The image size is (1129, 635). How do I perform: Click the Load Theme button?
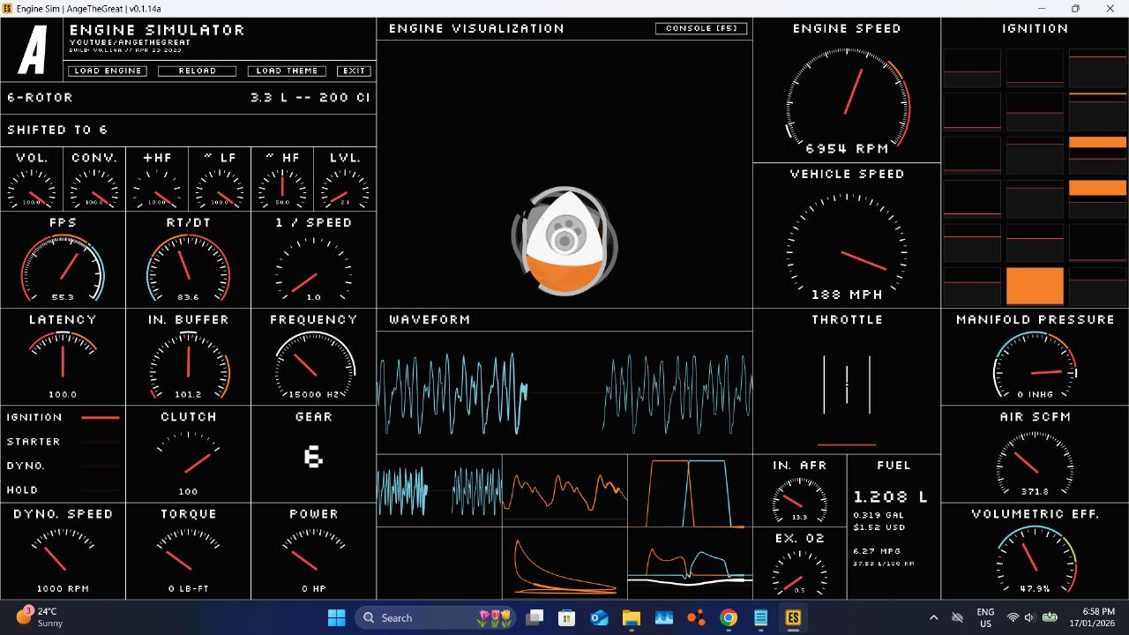pyautogui.click(x=287, y=71)
